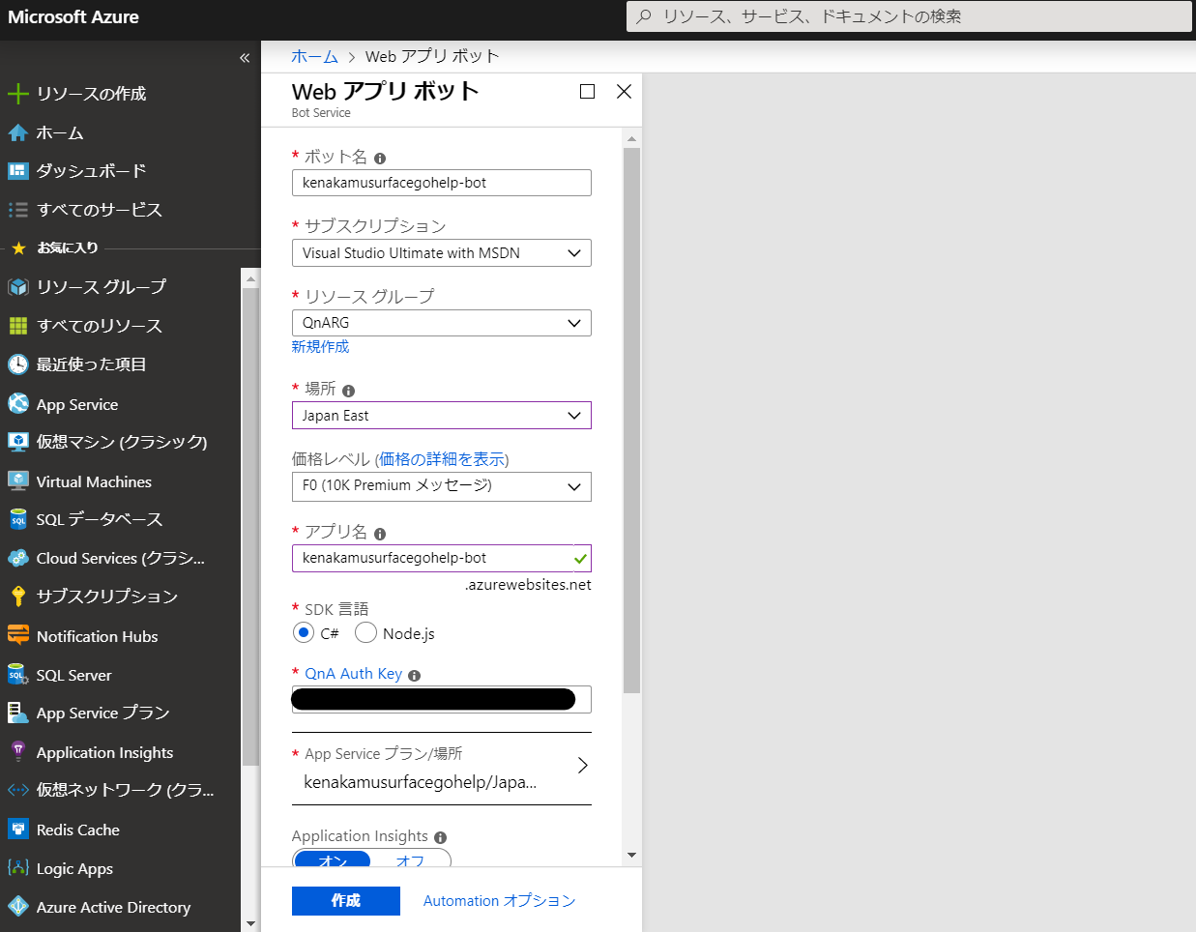Screen dimensions: 1196x932
Task: Click scroll-down arrow of form panel scrollbar
Action: pos(632,856)
